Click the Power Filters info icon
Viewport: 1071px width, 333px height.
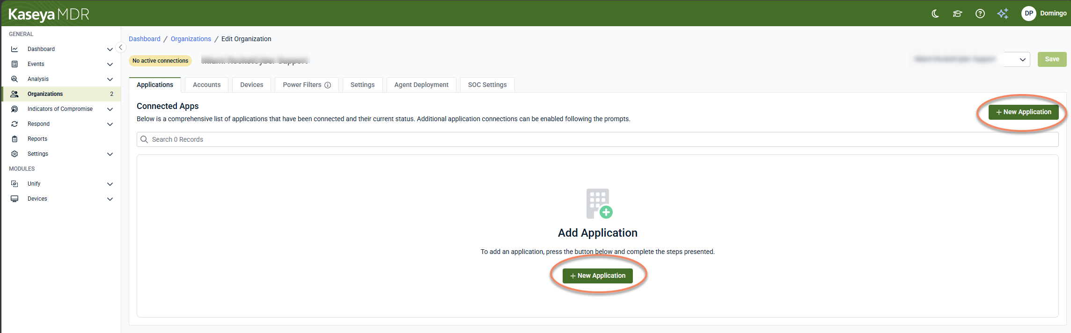(328, 85)
